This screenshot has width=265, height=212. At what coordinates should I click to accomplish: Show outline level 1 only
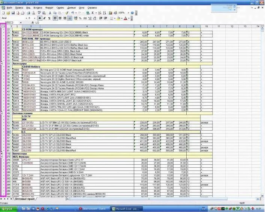[x=2, y=26]
